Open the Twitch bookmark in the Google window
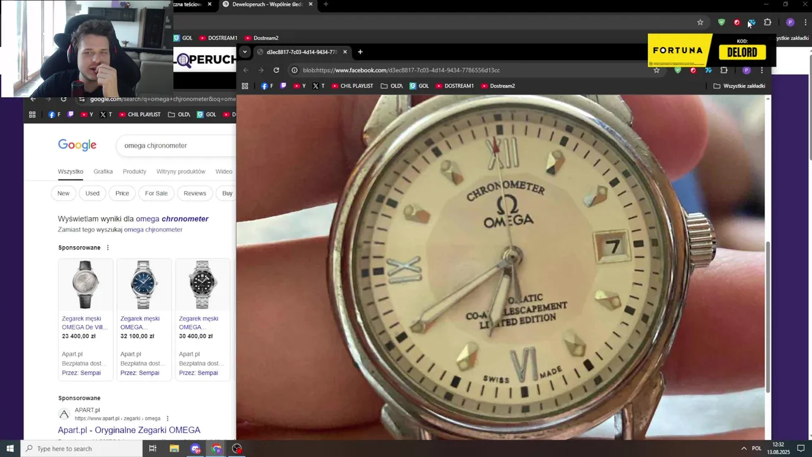The height and width of the screenshot is (457, 812). tap(70, 115)
